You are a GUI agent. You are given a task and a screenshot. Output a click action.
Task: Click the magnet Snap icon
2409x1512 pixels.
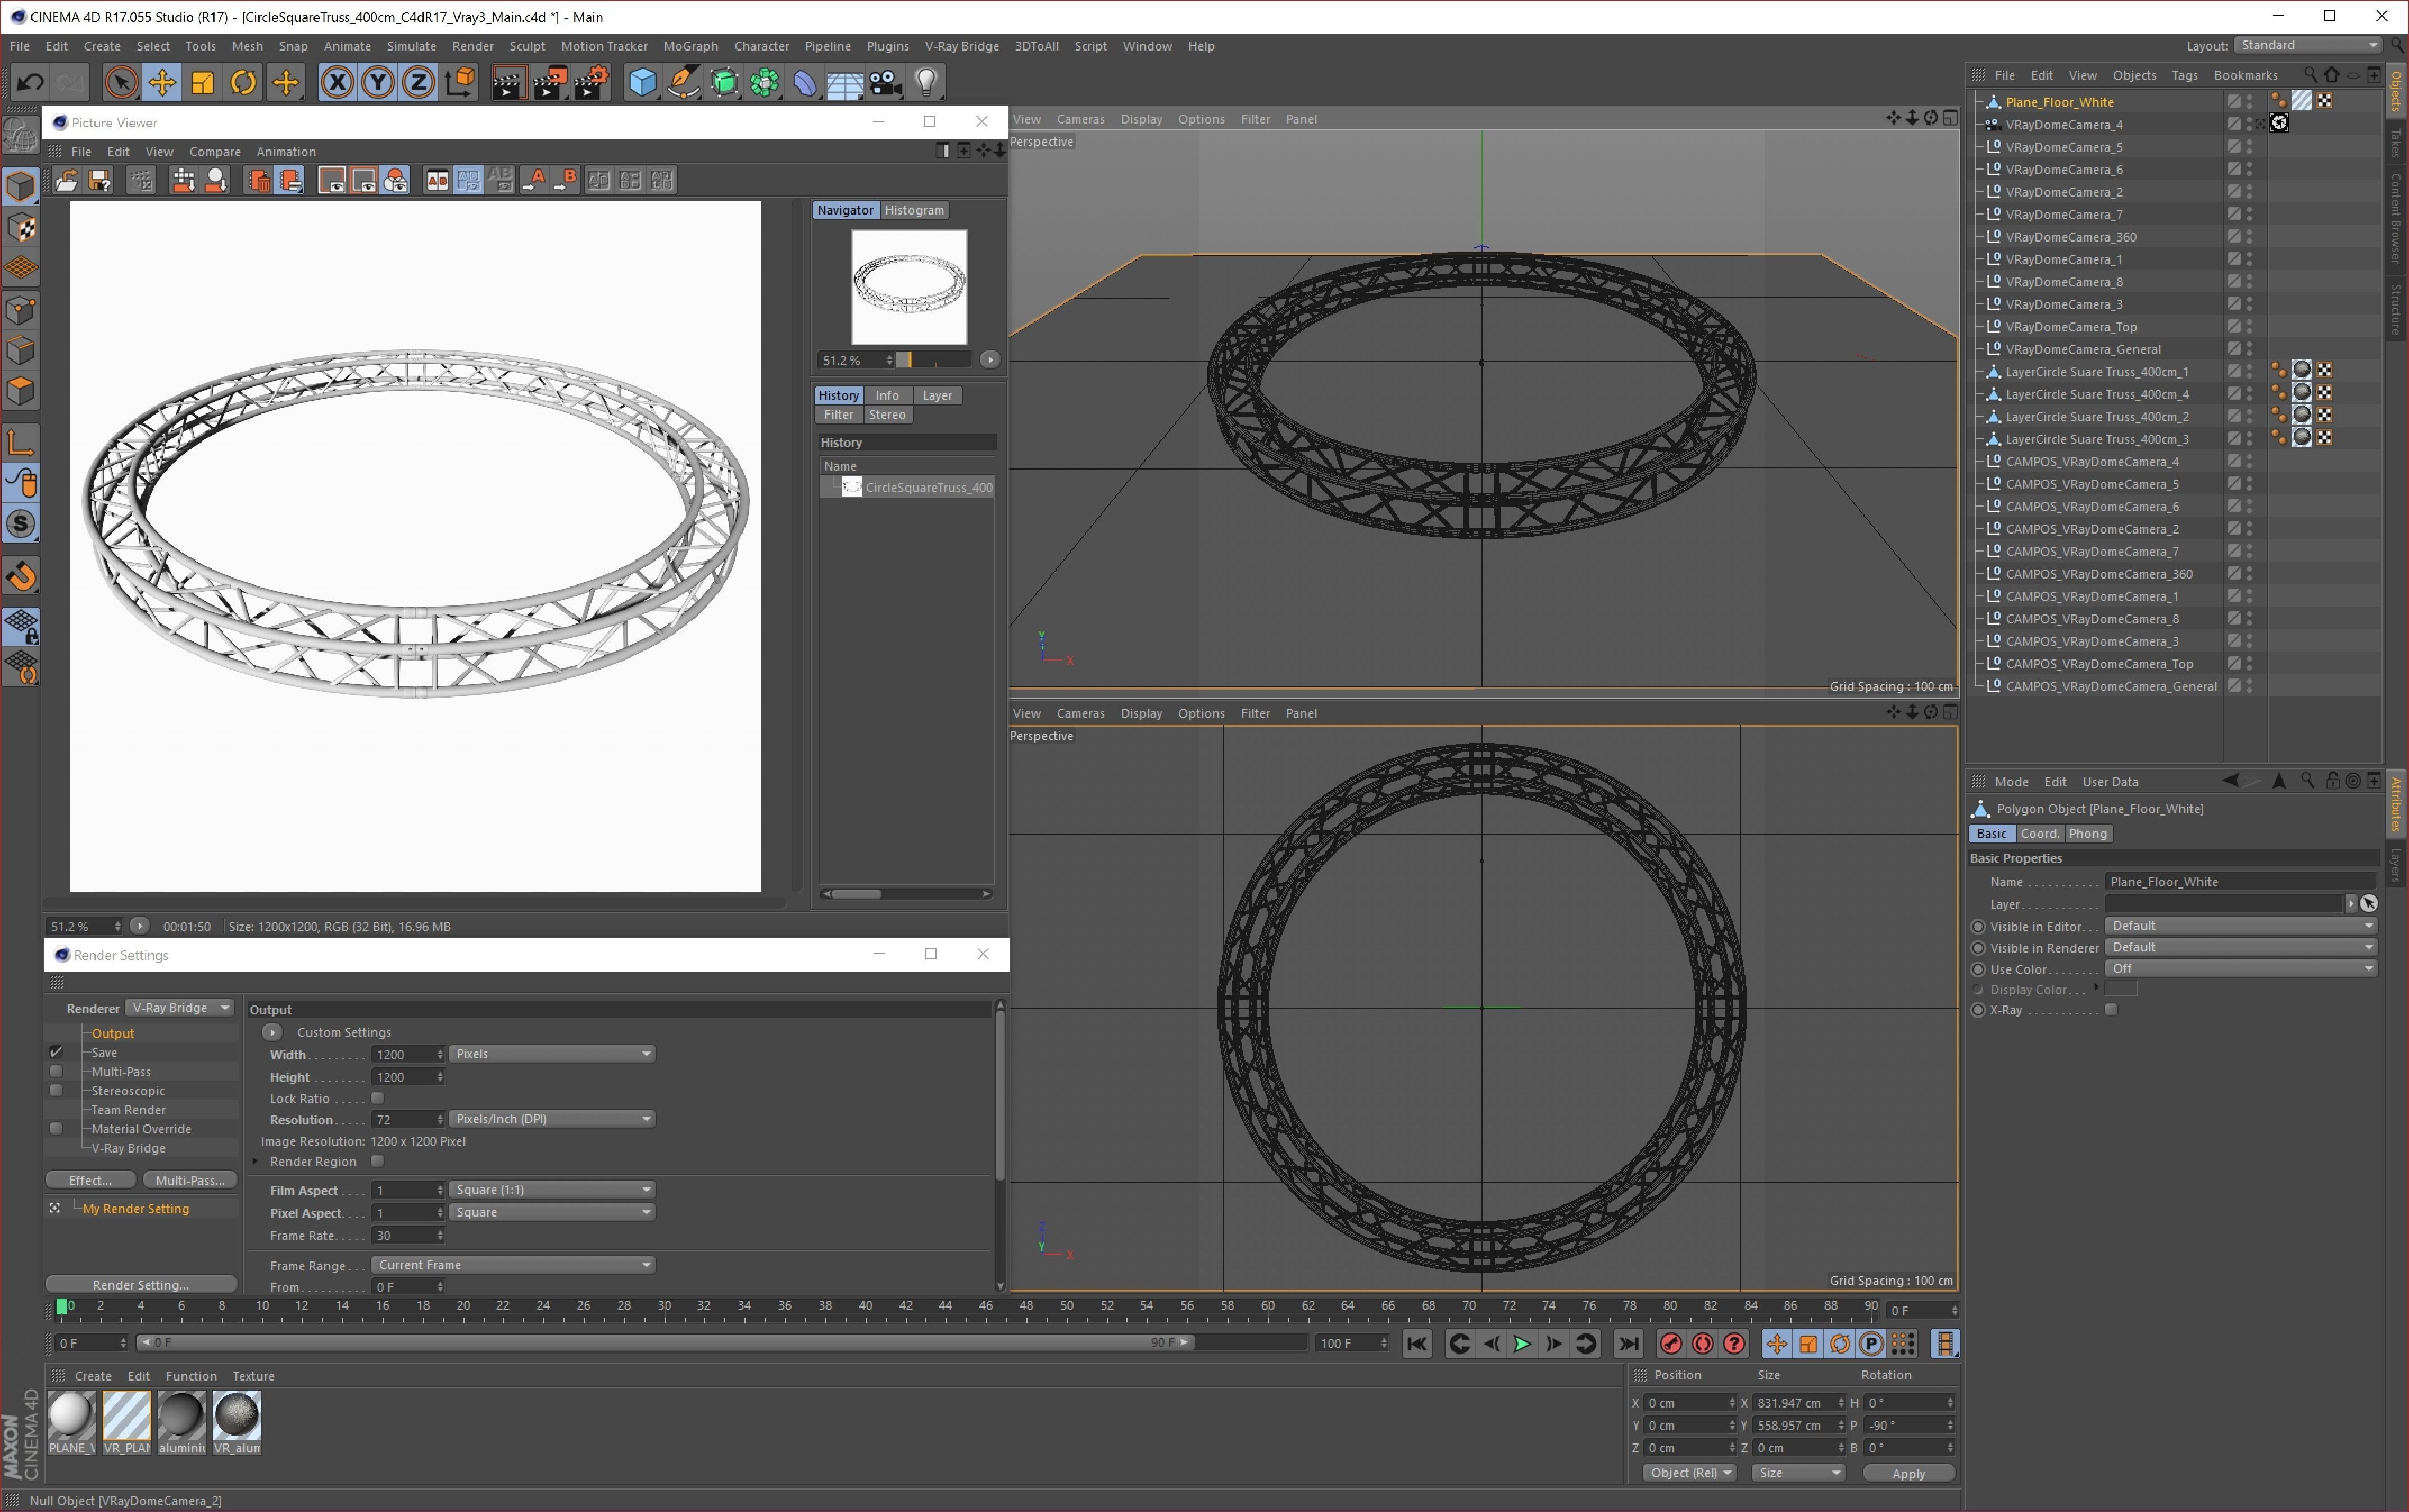tap(21, 576)
